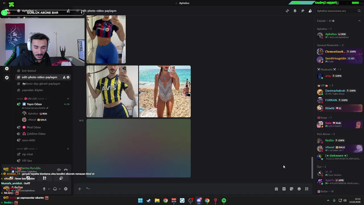The height and width of the screenshot is (205, 364).
Task: Open SemihHosgeldin member profile
Action: pos(339,60)
